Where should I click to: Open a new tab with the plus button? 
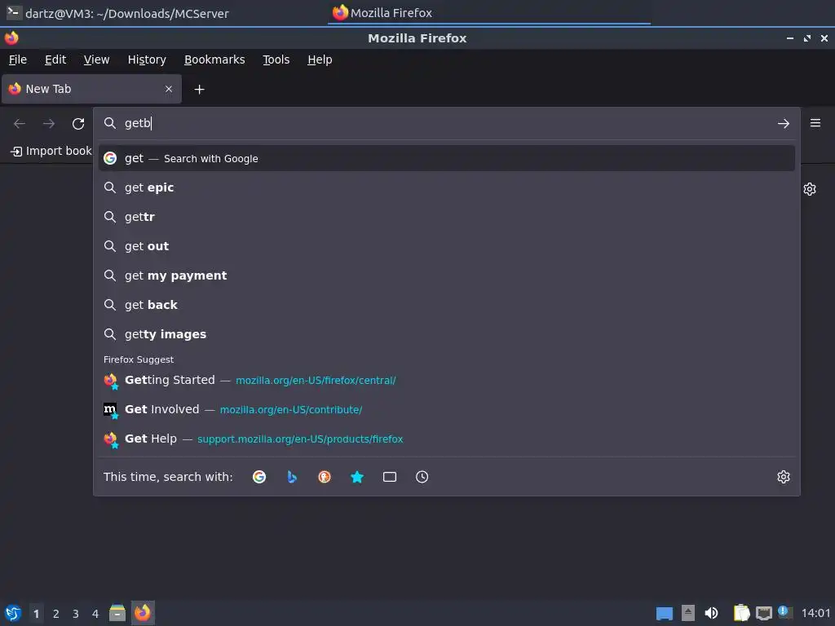pyautogui.click(x=199, y=90)
